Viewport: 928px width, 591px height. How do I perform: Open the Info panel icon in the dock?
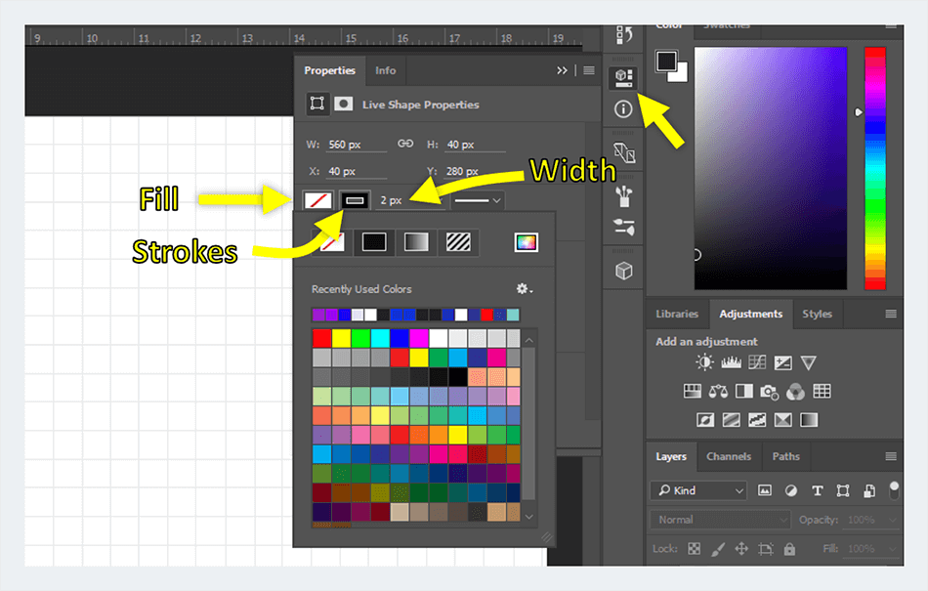tap(623, 109)
